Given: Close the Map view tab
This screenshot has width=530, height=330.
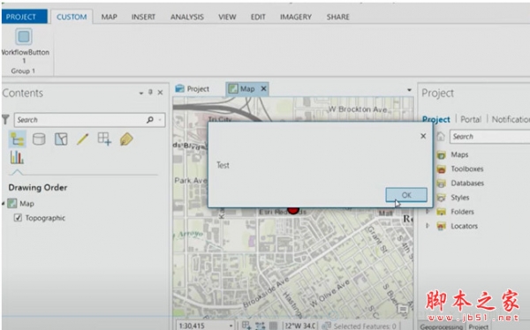Looking at the screenshot, I should point(263,89).
